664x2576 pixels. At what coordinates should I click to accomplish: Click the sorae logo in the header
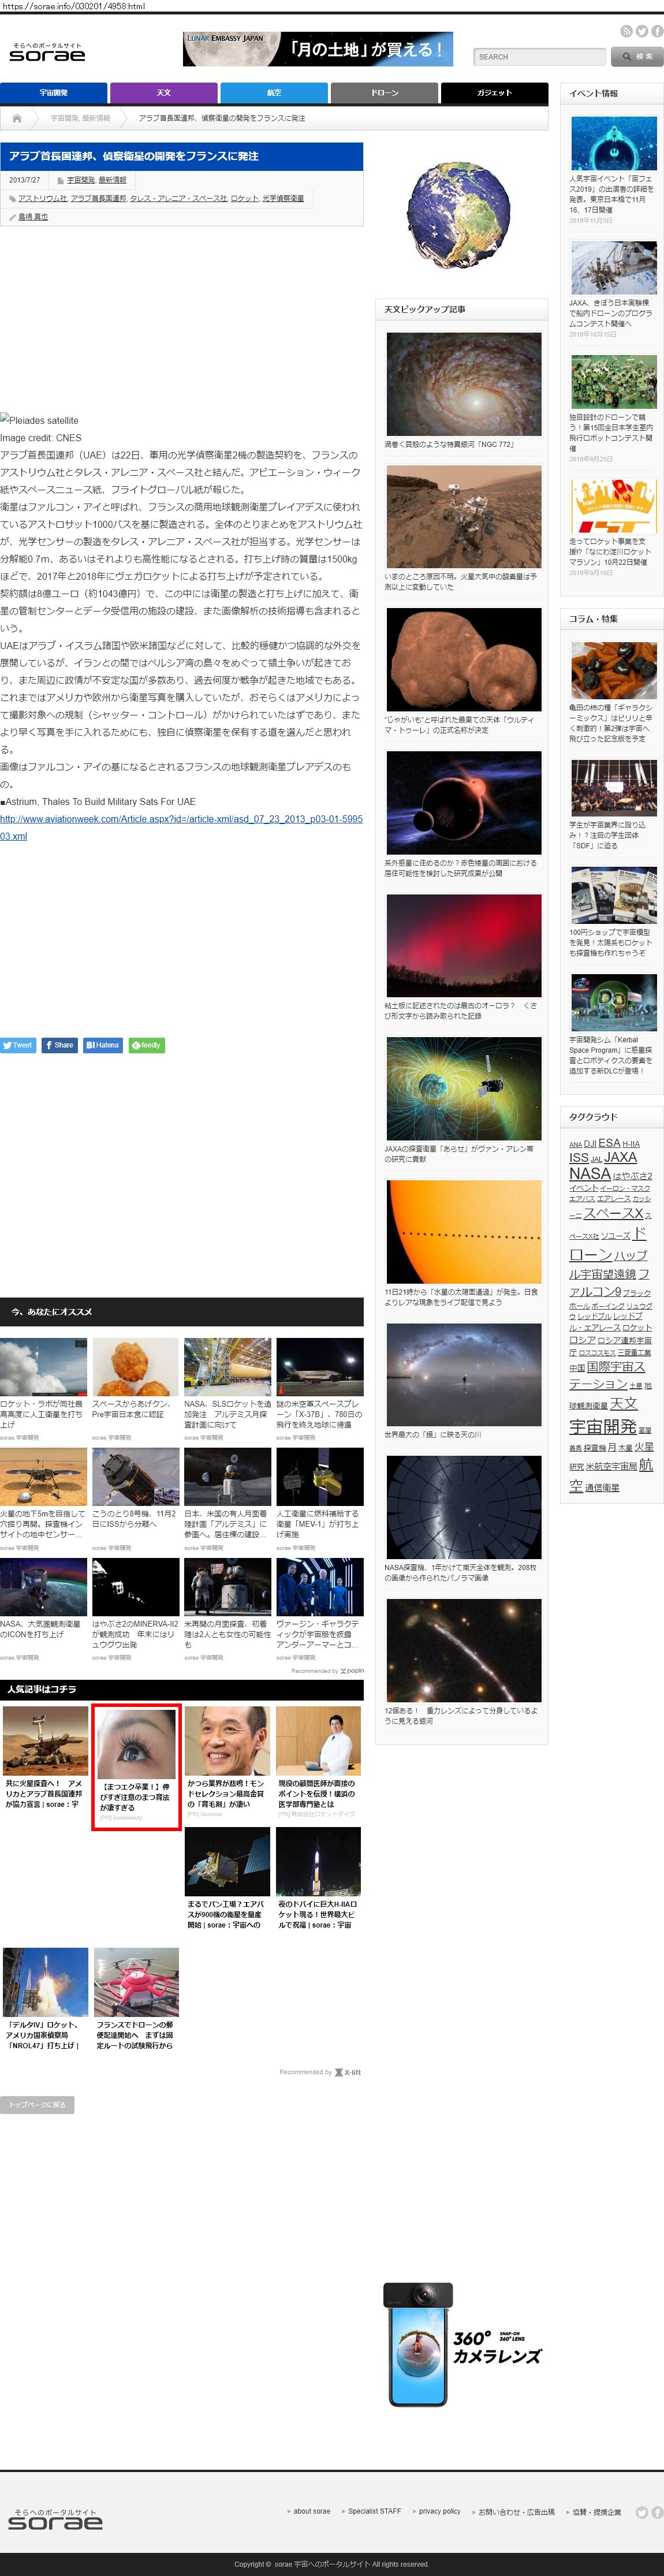click(47, 53)
